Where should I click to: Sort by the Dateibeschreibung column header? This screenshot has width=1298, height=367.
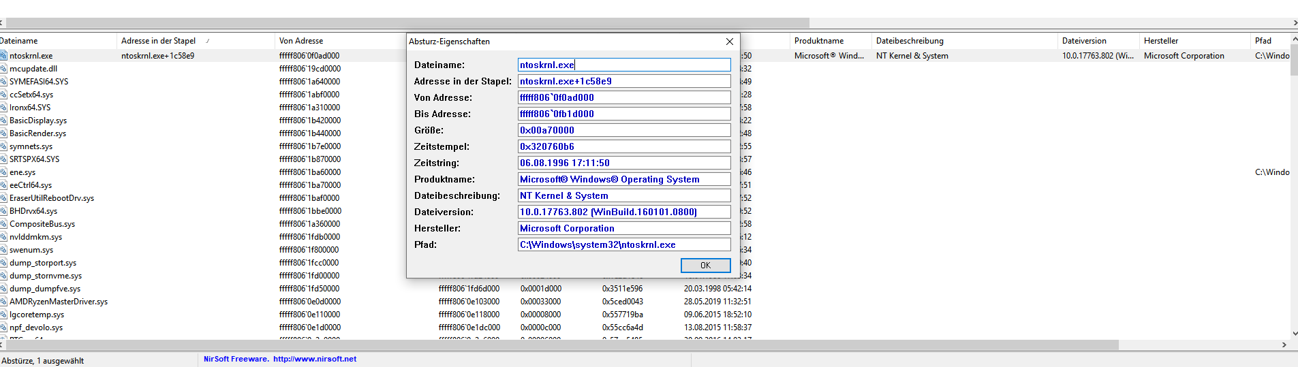(964, 41)
